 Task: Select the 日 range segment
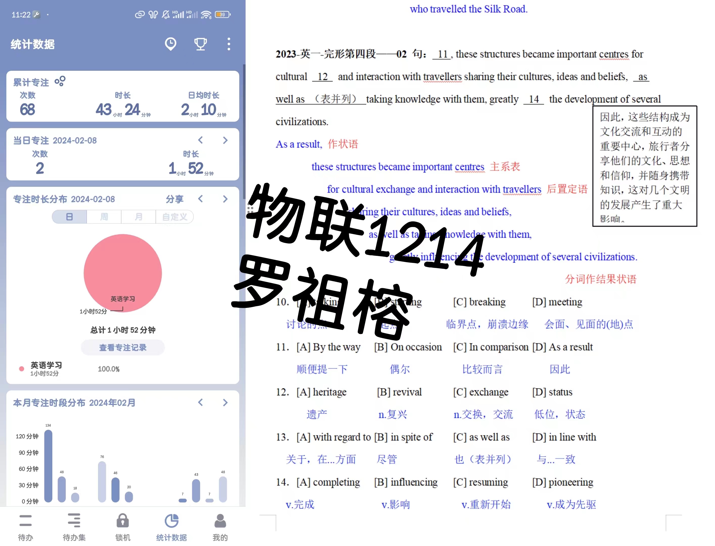tap(69, 216)
